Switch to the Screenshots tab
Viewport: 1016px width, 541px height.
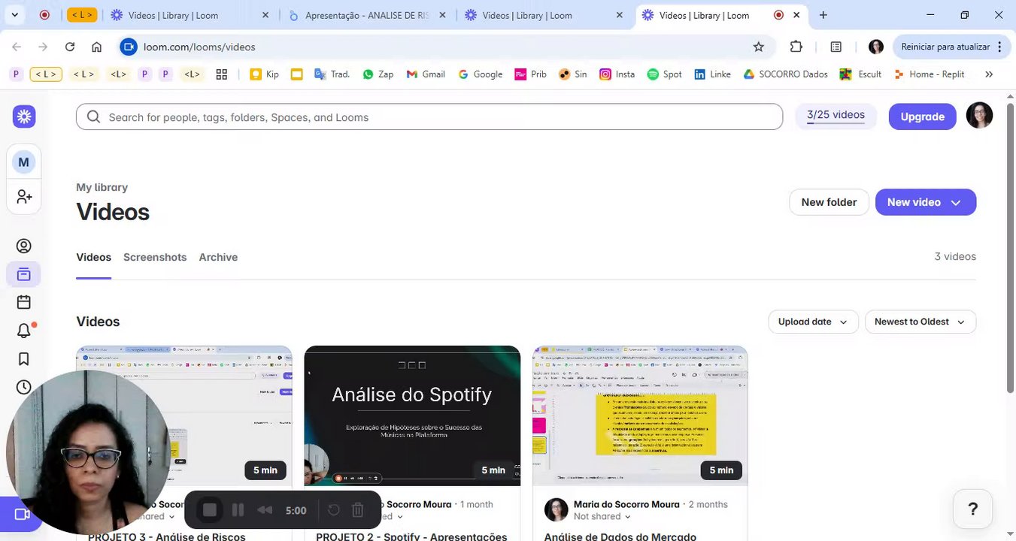click(155, 257)
